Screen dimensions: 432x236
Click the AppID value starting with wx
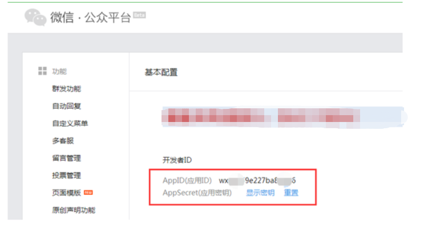(x=257, y=181)
